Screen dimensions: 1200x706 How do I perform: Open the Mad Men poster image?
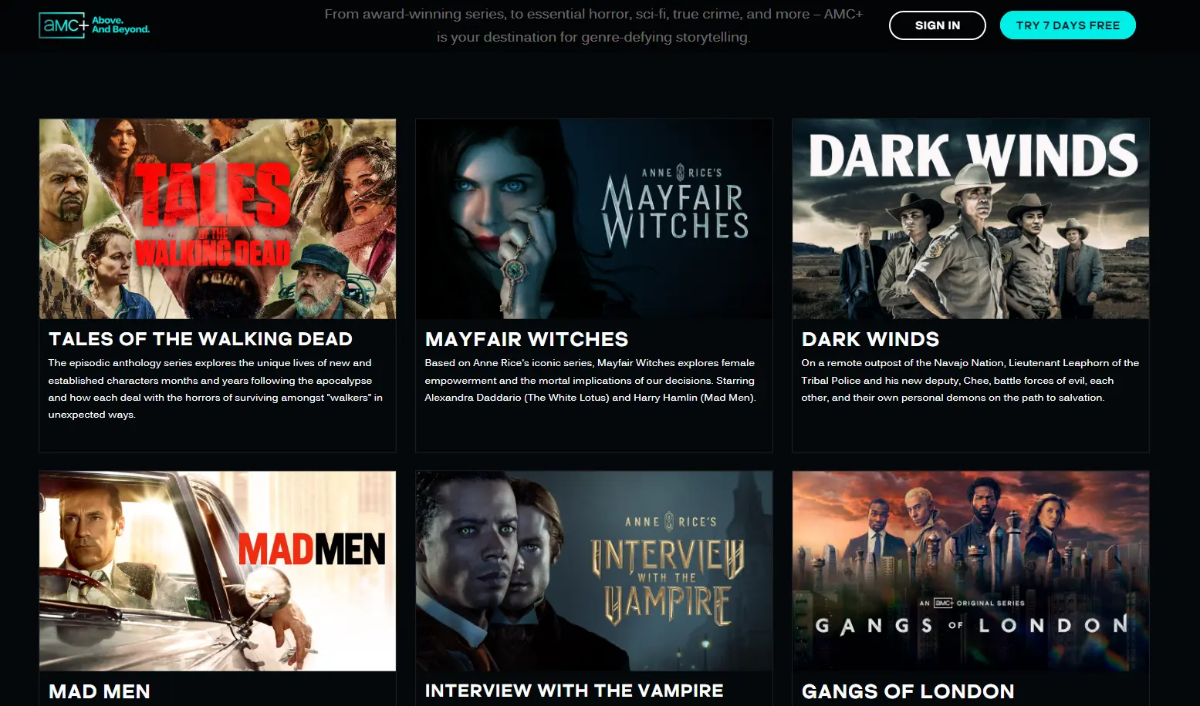coord(218,571)
